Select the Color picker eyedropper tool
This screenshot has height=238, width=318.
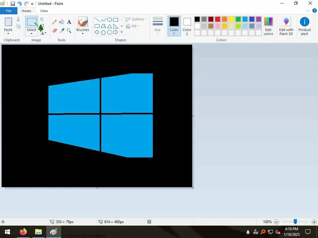click(x=62, y=31)
